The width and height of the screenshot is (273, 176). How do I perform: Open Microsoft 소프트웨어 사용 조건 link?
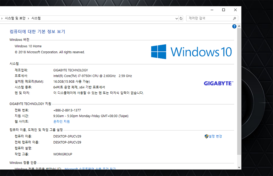pos(90,169)
